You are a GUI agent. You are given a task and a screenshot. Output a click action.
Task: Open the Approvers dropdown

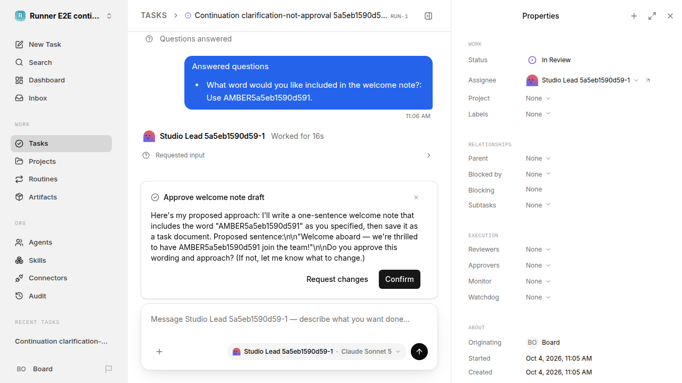click(538, 265)
